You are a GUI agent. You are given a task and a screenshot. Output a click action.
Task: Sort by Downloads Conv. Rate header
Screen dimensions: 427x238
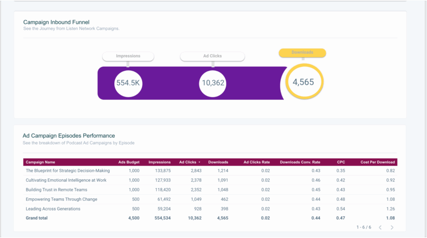[x=300, y=162]
